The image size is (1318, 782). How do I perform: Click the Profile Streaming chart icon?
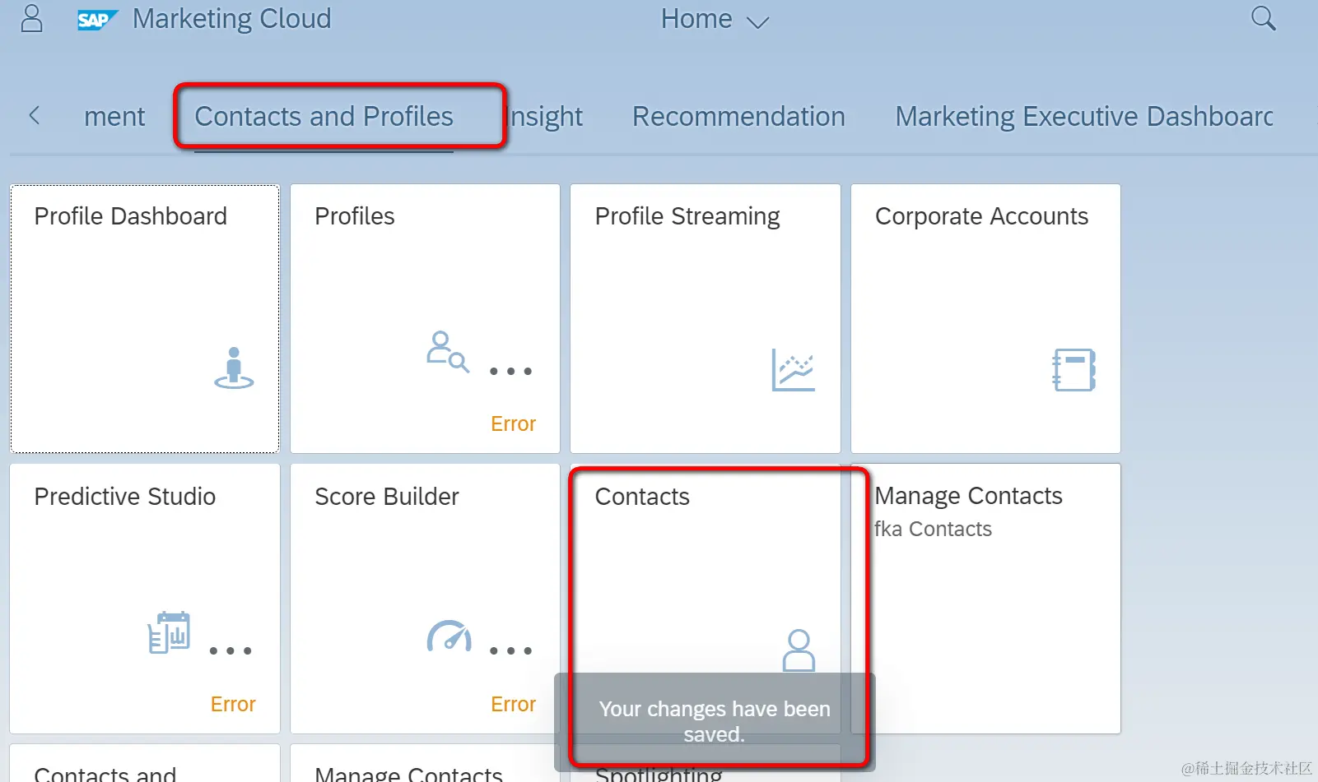(x=794, y=370)
